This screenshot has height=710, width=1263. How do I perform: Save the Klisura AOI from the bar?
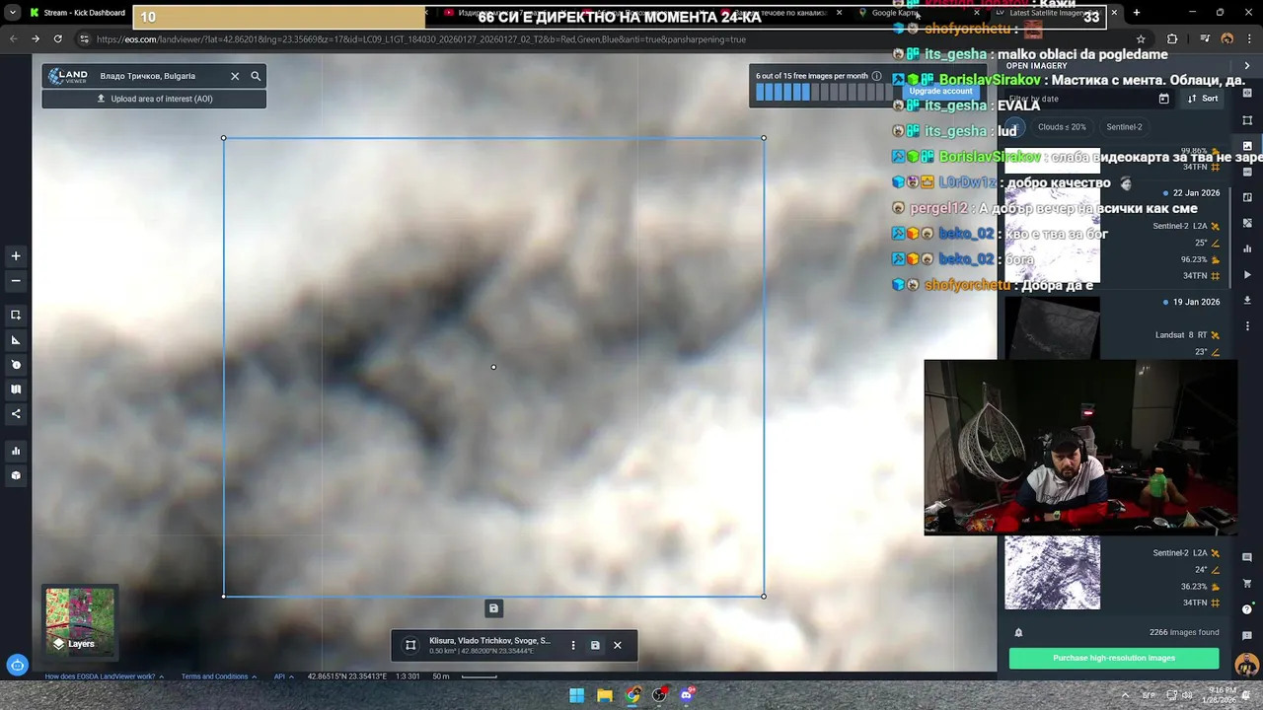coord(595,645)
